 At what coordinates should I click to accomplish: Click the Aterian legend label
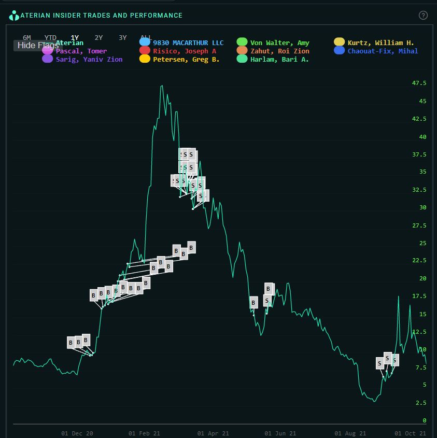pos(69,43)
